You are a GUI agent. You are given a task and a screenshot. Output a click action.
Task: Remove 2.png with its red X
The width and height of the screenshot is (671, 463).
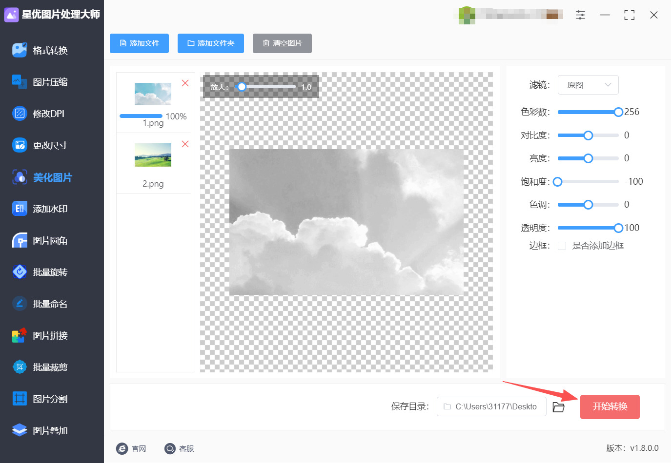185,144
